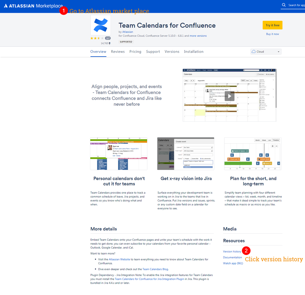Open the Atlassian Website link
Viewport: 305px width, 295px height.
pyautogui.click(x=119, y=259)
